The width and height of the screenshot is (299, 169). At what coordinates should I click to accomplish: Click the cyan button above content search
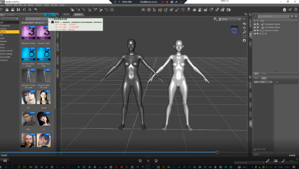tap(49, 15)
